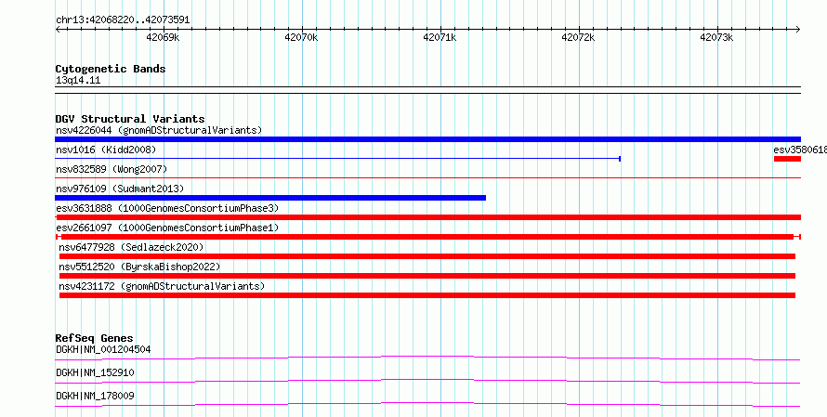Screen dimensions: 827x417
Task: Select the RefSeq Genes track title
Action: coord(94,338)
